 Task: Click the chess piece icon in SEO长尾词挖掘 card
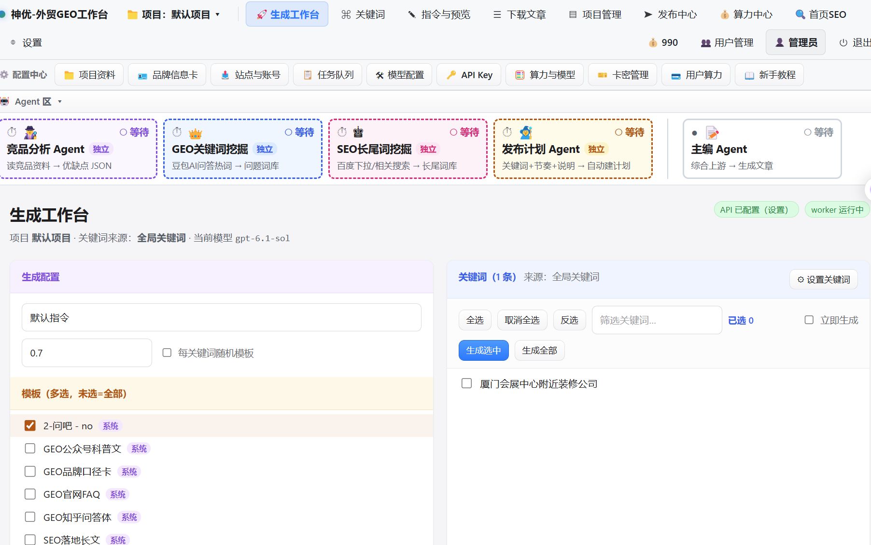358,132
